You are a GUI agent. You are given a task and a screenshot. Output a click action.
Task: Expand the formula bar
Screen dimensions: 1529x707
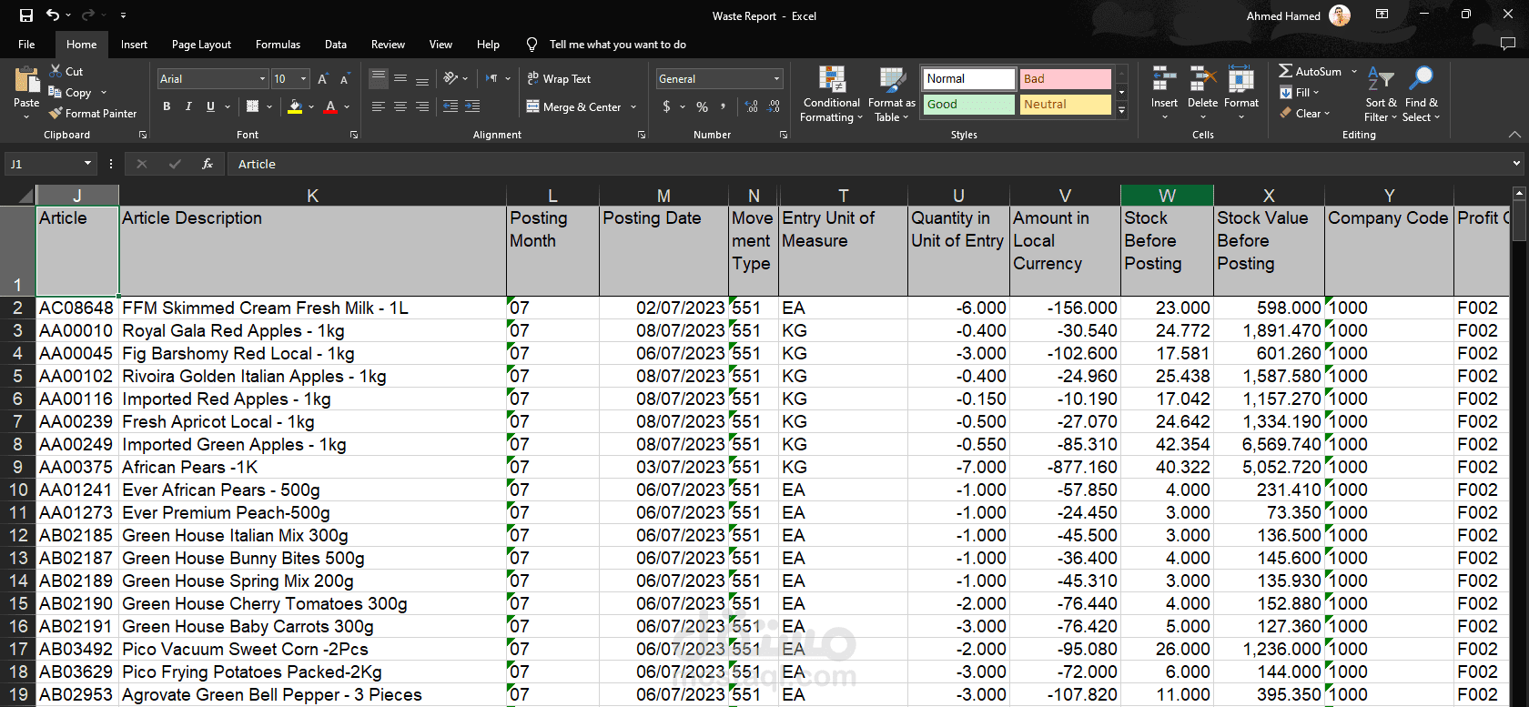click(x=1516, y=164)
